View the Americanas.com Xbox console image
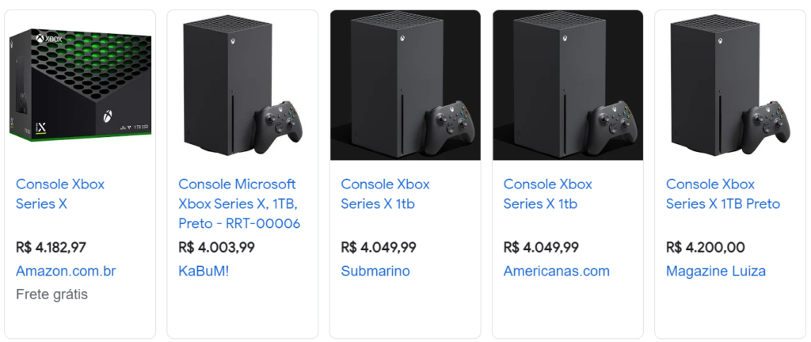 pyautogui.click(x=567, y=85)
